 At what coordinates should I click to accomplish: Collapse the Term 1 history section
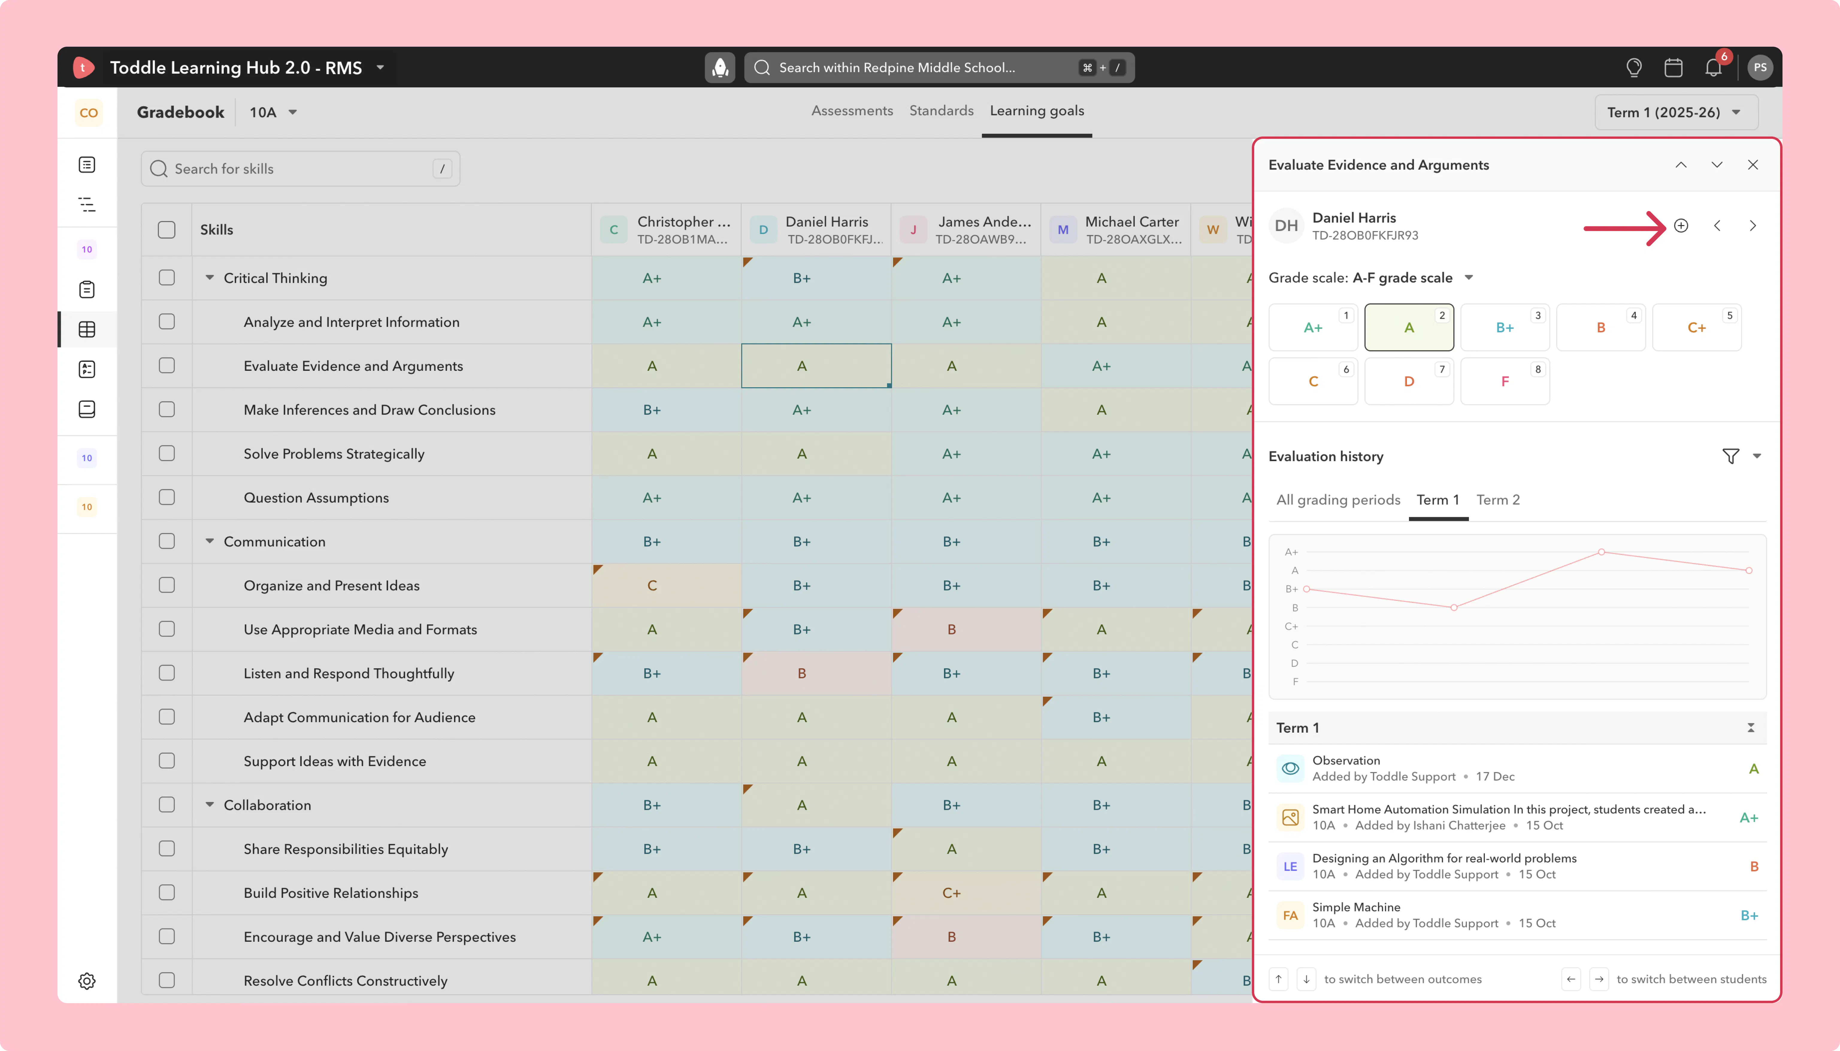1750,728
